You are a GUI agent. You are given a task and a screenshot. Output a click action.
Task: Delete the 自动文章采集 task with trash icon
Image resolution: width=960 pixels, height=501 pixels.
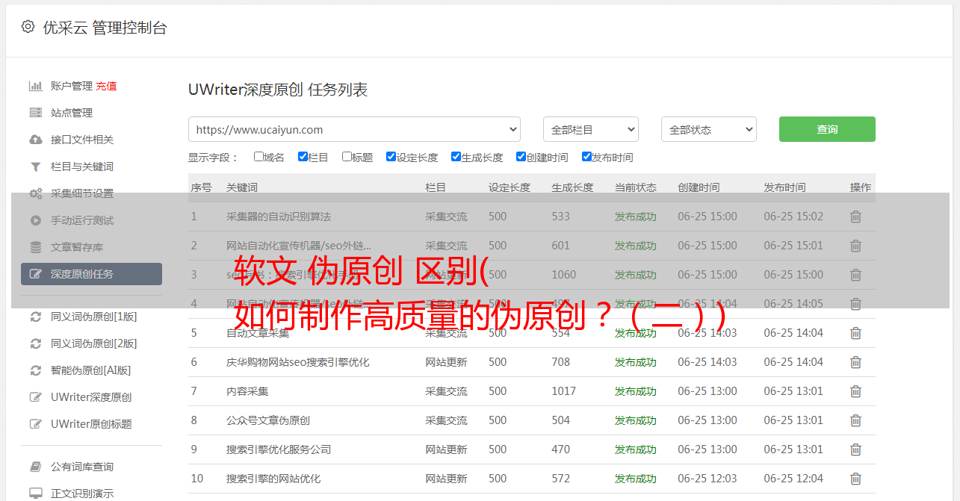point(856,333)
